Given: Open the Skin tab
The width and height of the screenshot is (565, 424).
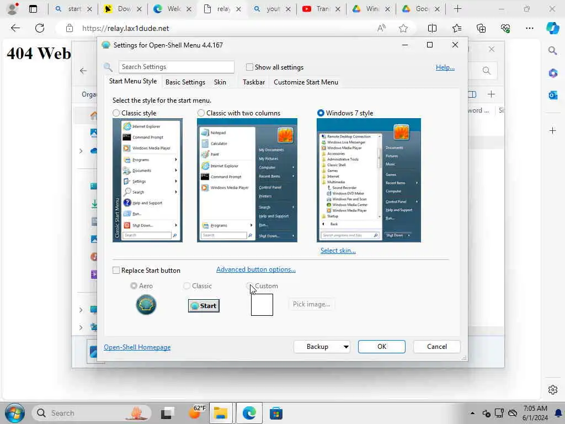Looking at the screenshot, I should click(220, 82).
